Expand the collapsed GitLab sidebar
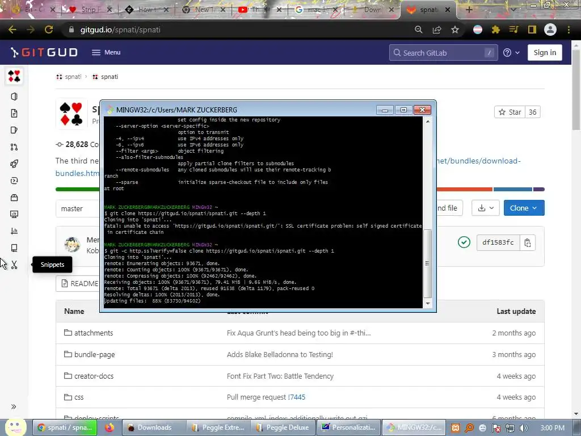 (x=14, y=406)
